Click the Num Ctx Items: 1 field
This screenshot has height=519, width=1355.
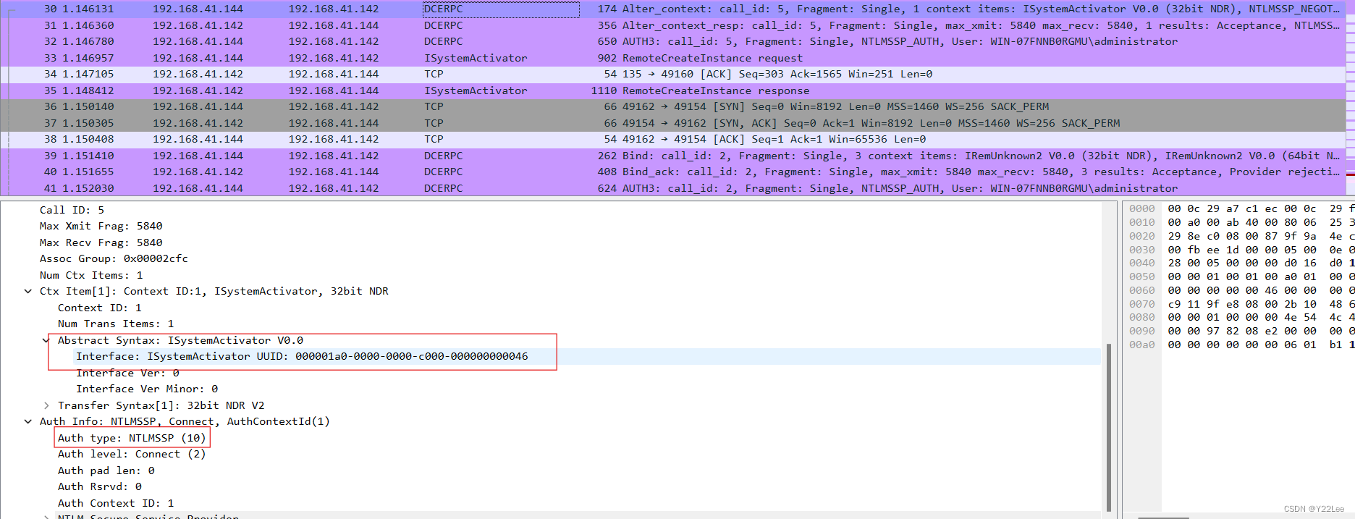(x=91, y=275)
